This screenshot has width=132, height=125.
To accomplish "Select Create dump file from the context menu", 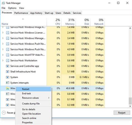I will tap(33, 104).
